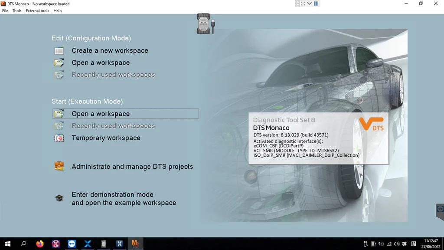The width and height of the screenshot is (444, 250).
Task: Click the Recently used workspaces icon under Start mode
Action: (x=59, y=126)
